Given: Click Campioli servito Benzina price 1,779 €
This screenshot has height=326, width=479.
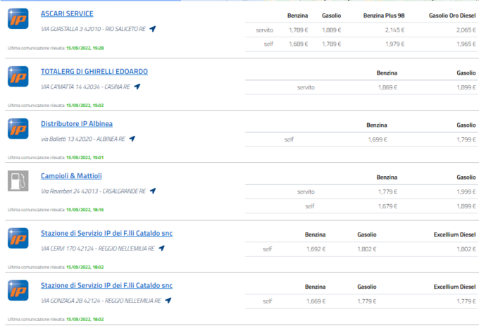Looking at the screenshot, I should [387, 192].
